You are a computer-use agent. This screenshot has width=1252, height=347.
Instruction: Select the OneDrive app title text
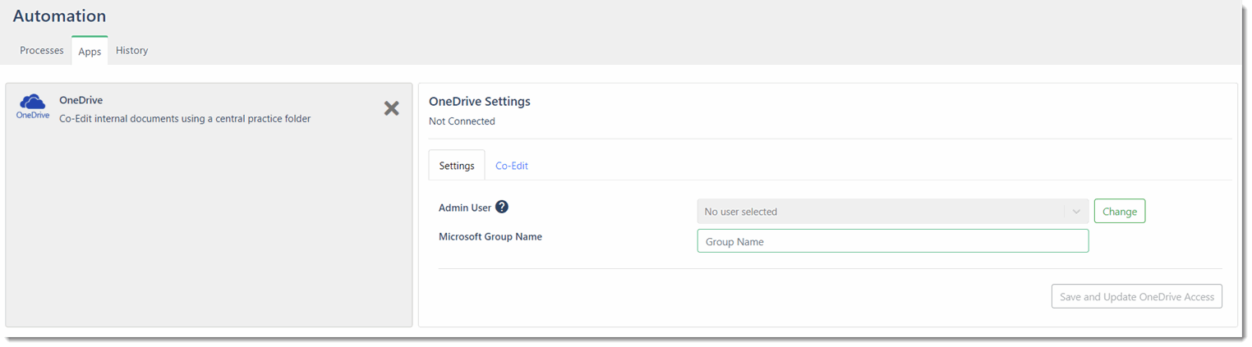click(81, 100)
